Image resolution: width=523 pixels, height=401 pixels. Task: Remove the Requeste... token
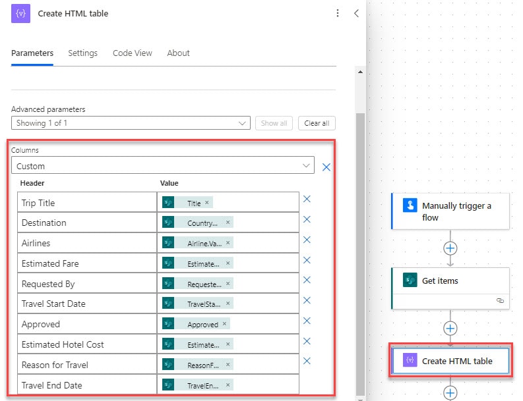tap(228, 284)
